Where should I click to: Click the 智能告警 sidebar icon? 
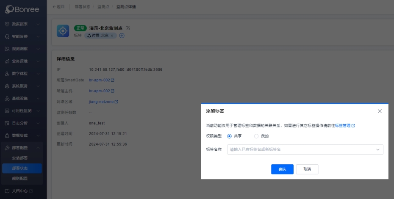[7, 36]
